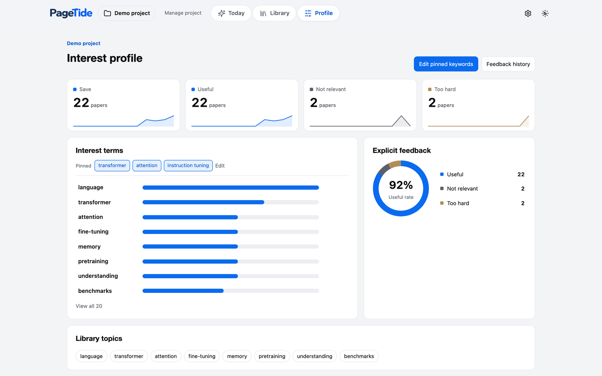This screenshot has height=376, width=602.
Task: Click the sliders icon in the Profile tab
Action: (x=308, y=13)
